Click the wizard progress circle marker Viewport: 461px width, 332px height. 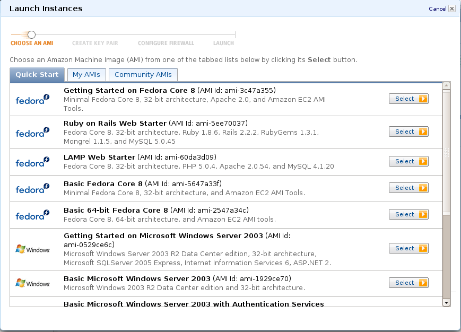click(x=31, y=34)
